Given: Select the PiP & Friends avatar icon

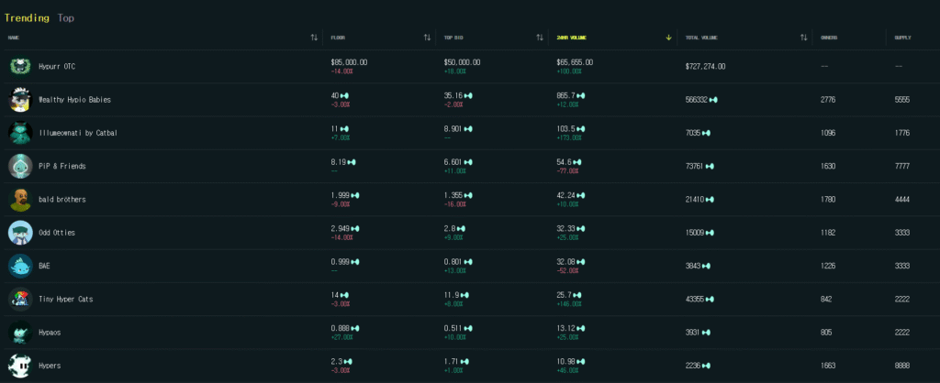Looking at the screenshot, I should click(20, 166).
